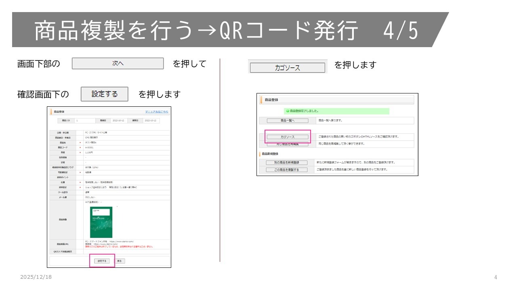
Task: Click the 商品新規登録 section heading
Action: (x=270, y=154)
